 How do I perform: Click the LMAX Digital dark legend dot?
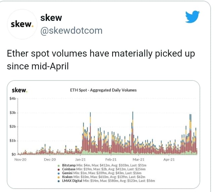59,181
